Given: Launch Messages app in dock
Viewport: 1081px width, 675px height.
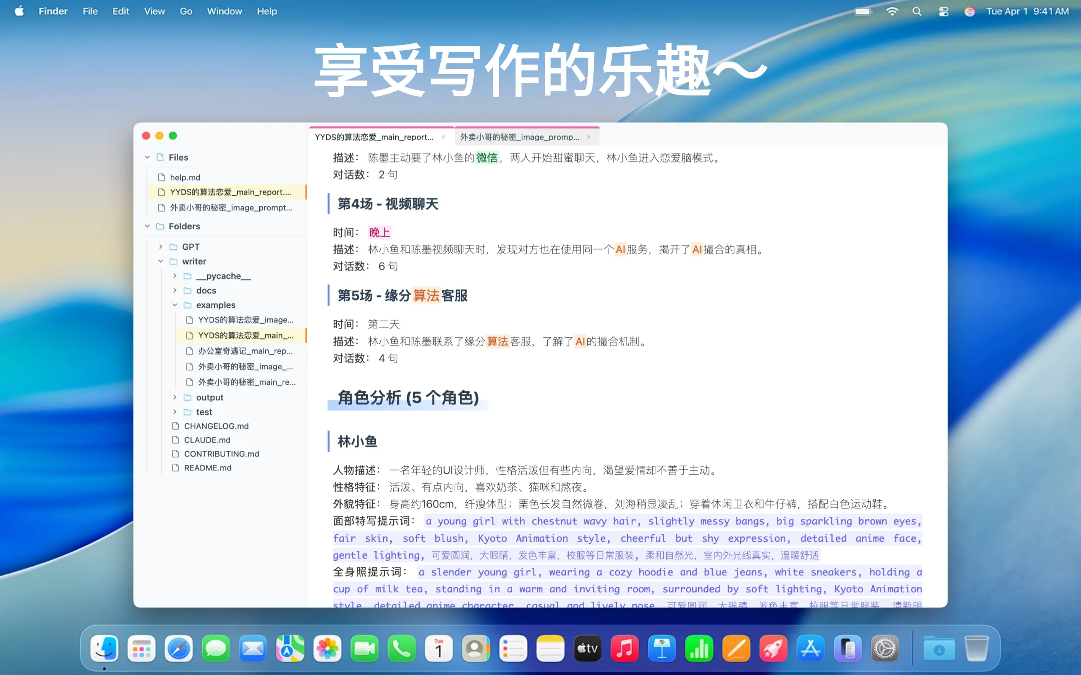Looking at the screenshot, I should pos(216,648).
